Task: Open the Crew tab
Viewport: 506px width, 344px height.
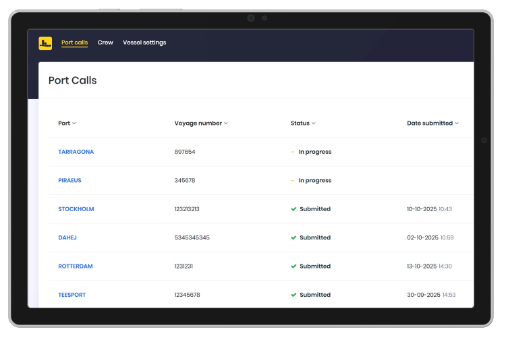Action: [x=105, y=42]
